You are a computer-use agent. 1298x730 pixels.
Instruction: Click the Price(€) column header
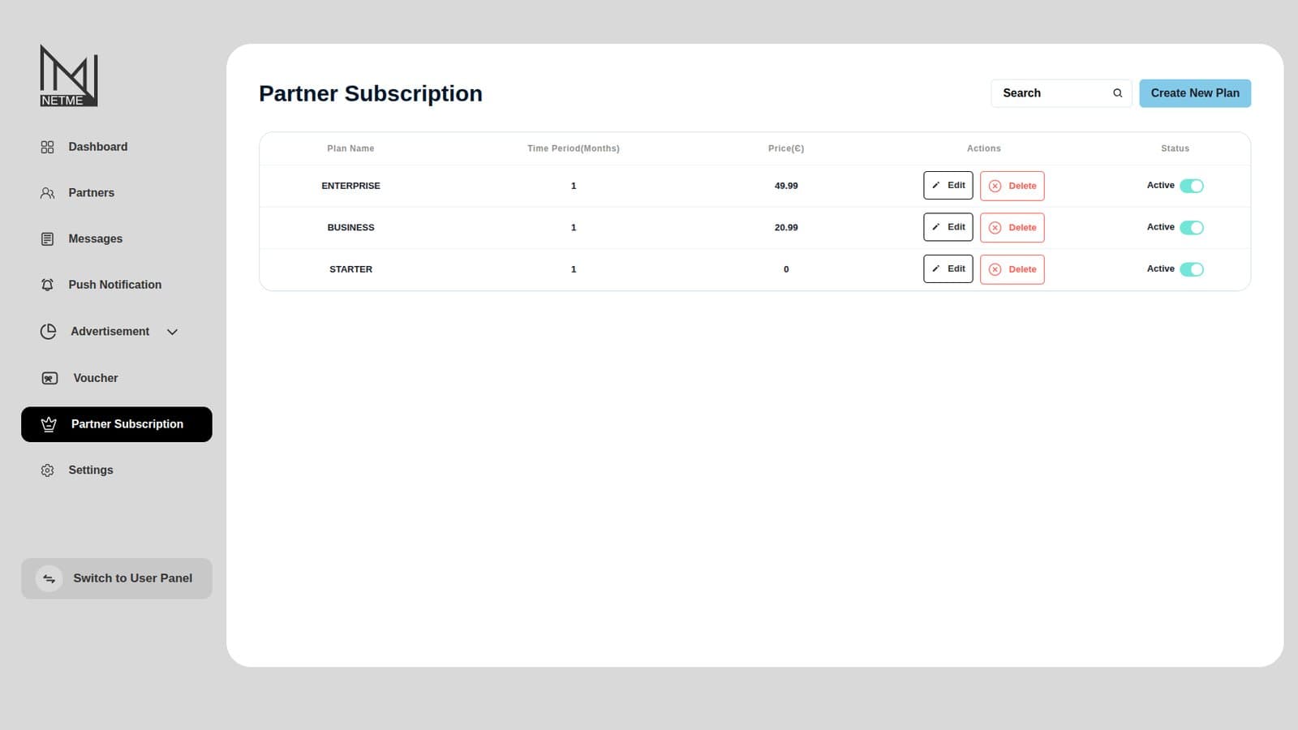coord(786,148)
